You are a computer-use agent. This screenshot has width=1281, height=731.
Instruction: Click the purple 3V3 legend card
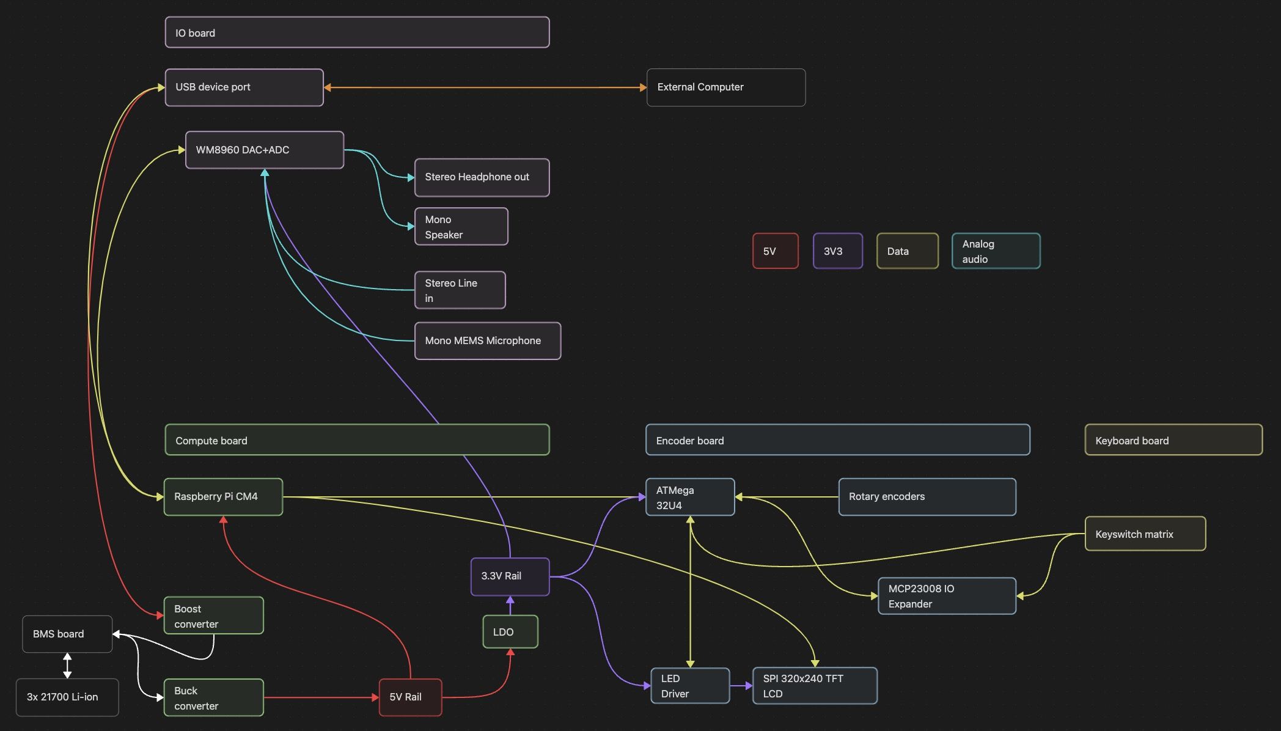tap(837, 251)
